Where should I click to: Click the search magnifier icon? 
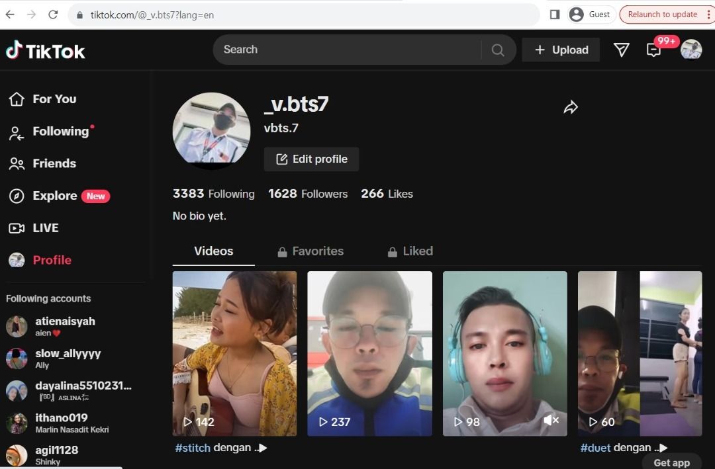(498, 50)
